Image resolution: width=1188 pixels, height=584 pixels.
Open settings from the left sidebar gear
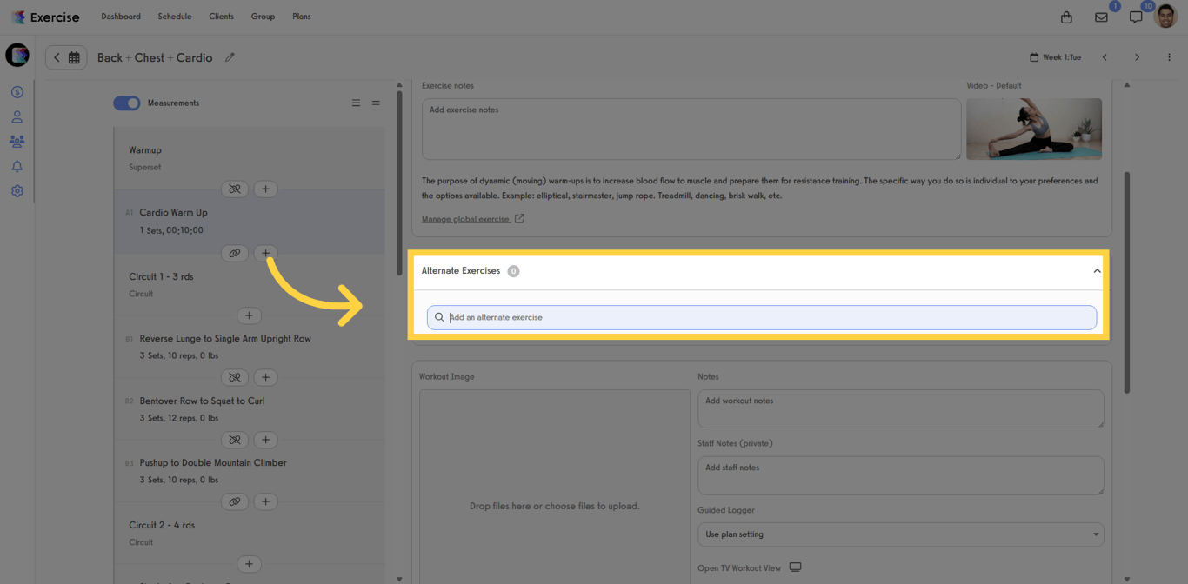(17, 190)
